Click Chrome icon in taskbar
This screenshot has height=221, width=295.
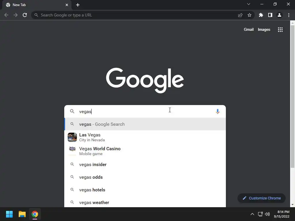coord(35,214)
